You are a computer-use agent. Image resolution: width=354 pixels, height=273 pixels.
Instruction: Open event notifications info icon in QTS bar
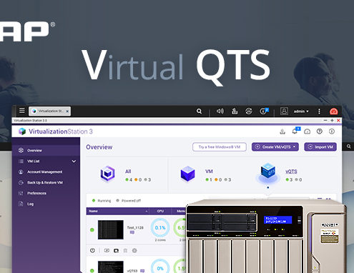[264, 111]
